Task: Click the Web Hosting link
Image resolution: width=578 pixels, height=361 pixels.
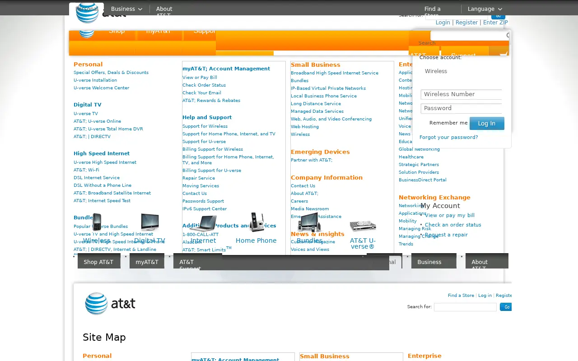Action: tap(305, 127)
